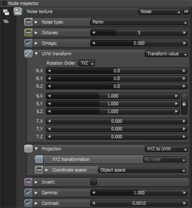Click the UVW transform node icon

28,54
